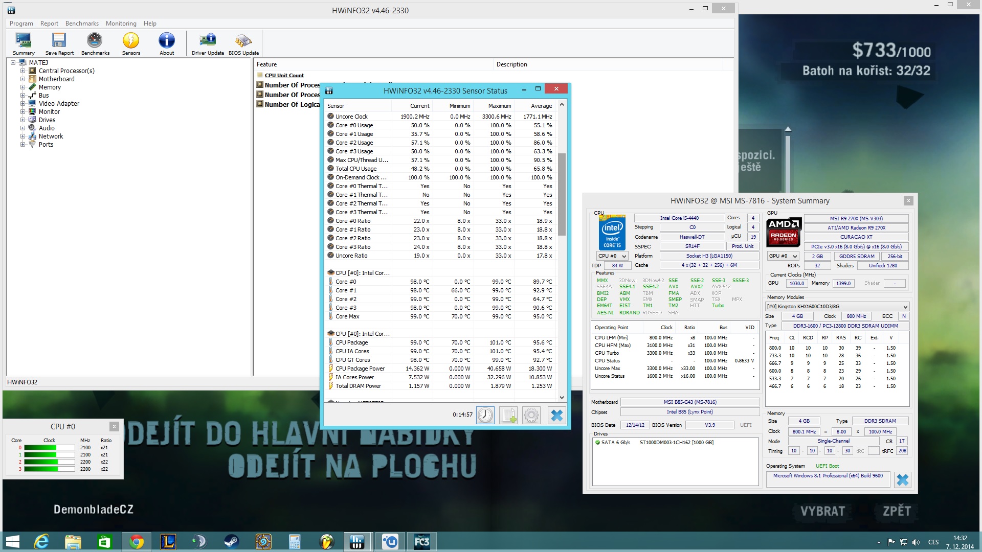Open Internet Explorer from the taskbar
This screenshot has width=982, height=552.
click(x=41, y=541)
